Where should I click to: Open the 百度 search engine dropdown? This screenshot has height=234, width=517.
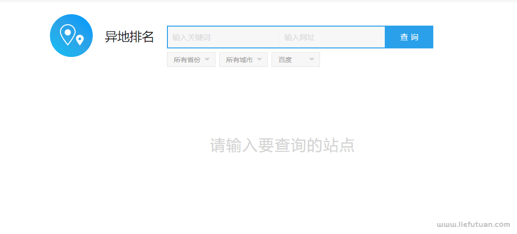coord(296,60)
